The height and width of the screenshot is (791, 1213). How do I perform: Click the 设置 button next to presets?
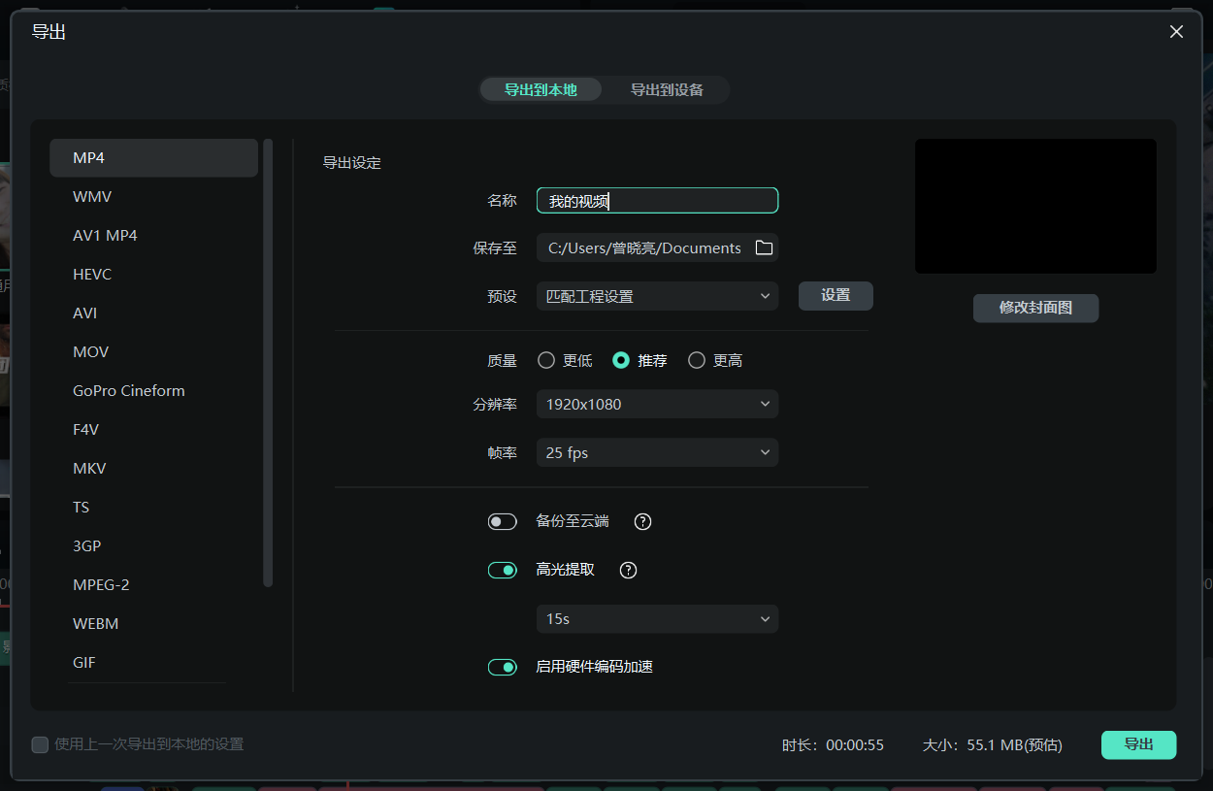[x=835, y=296]
